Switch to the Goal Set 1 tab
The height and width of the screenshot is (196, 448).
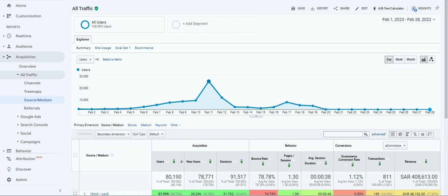coord(123,48)
